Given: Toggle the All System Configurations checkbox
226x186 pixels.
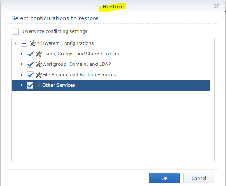Looking at the screenshot, I should coord(24,43).
